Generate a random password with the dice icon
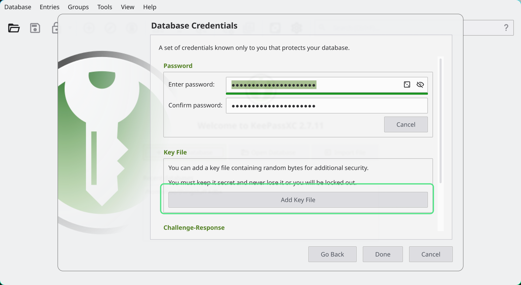The width and height of the screenshot is (521, 285). [407, 84]
